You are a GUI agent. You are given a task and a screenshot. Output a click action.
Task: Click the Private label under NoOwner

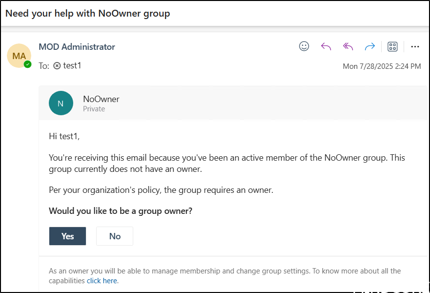coord(94,109)
